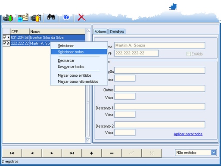Choose Marcar como não emitidos menu entry

(79, 81)
